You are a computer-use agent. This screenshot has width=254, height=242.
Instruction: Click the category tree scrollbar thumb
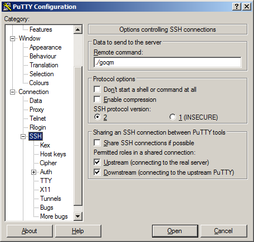[78, 136]
